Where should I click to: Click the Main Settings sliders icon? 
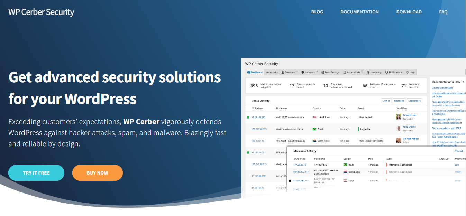(x=323, y=72)
